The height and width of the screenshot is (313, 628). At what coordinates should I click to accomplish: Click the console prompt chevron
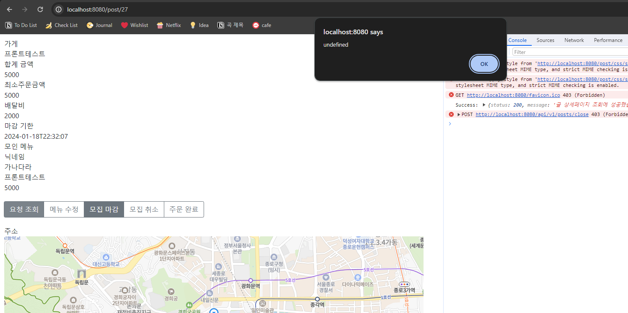click(450, 124)
